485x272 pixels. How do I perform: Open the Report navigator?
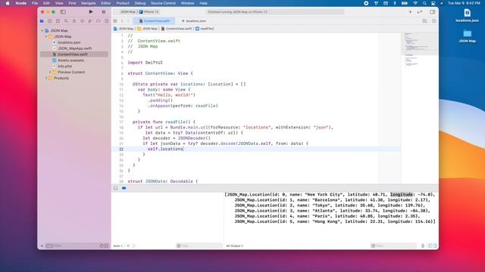tap(106, 21)
